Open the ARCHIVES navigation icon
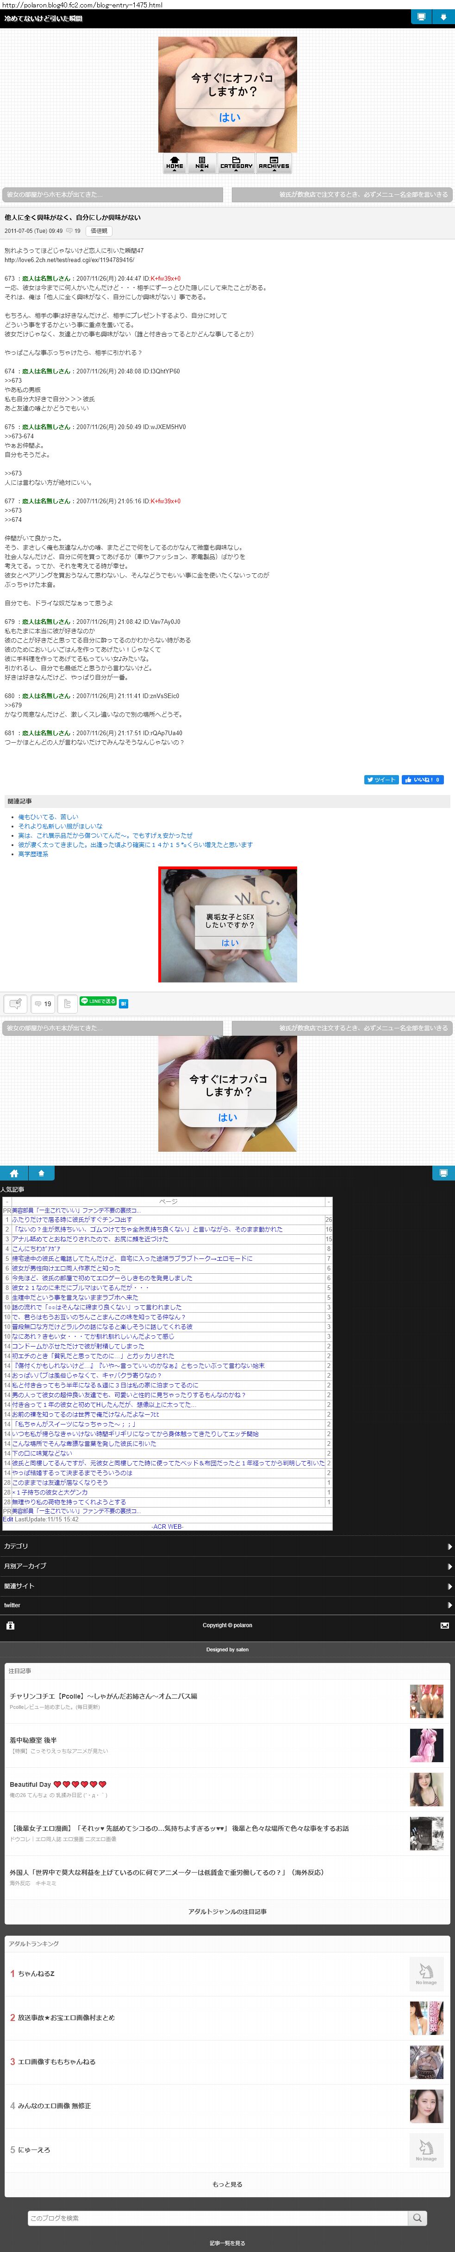This screenshot has height=2252, width=455. pyautogui.click(x=274, y=163)
